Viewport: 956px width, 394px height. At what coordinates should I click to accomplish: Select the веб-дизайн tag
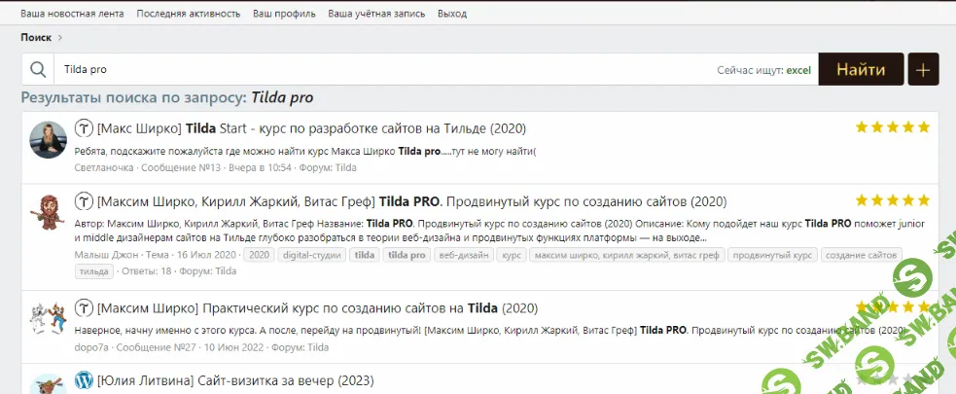464,255
